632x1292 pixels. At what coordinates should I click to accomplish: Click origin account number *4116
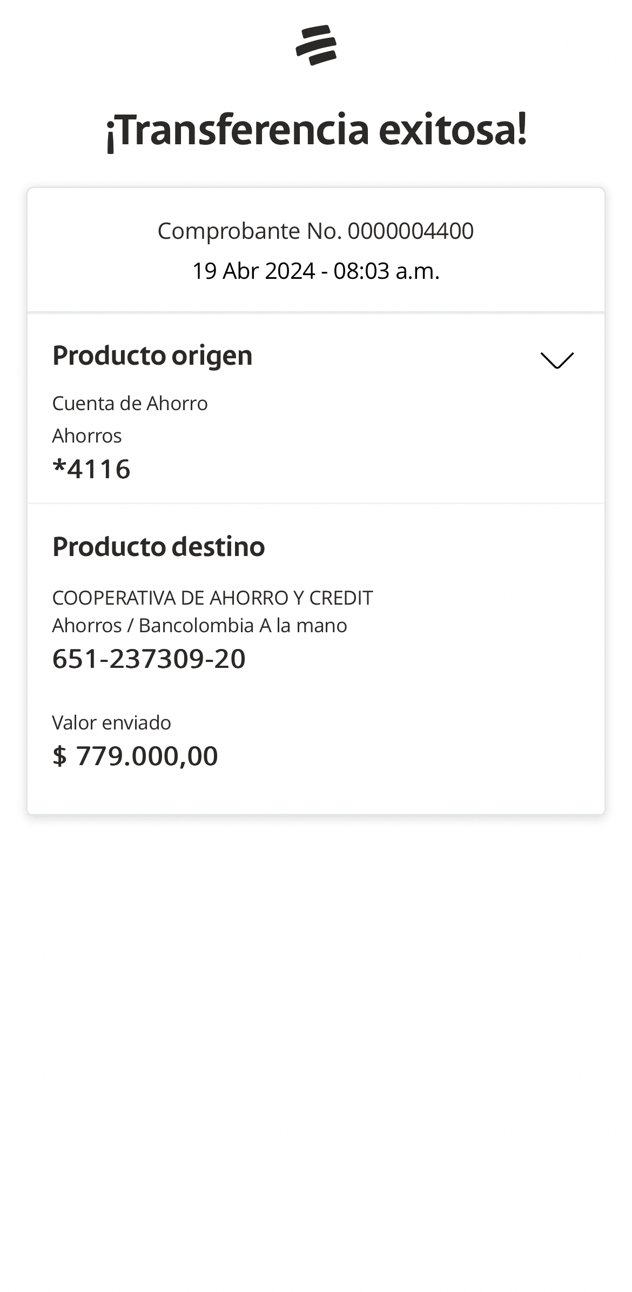click(x=92, y=468)
